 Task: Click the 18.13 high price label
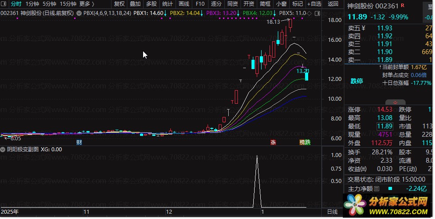tap(273, 22)
